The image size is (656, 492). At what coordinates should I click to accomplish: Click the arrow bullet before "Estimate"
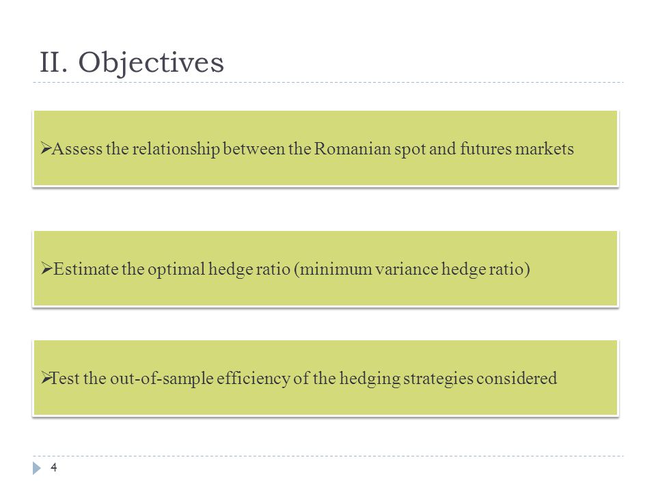(46, 269)
